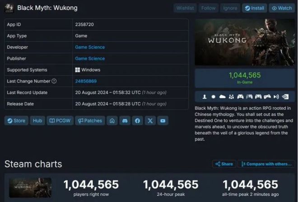This screenshot has height=202, width=298.
Task: Click the Steam charts heading
Action: pos(33,164)
